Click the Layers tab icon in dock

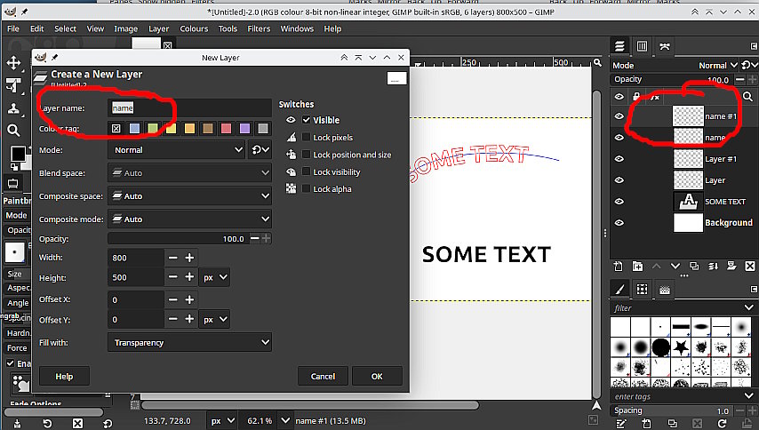[x=621, y=45]
